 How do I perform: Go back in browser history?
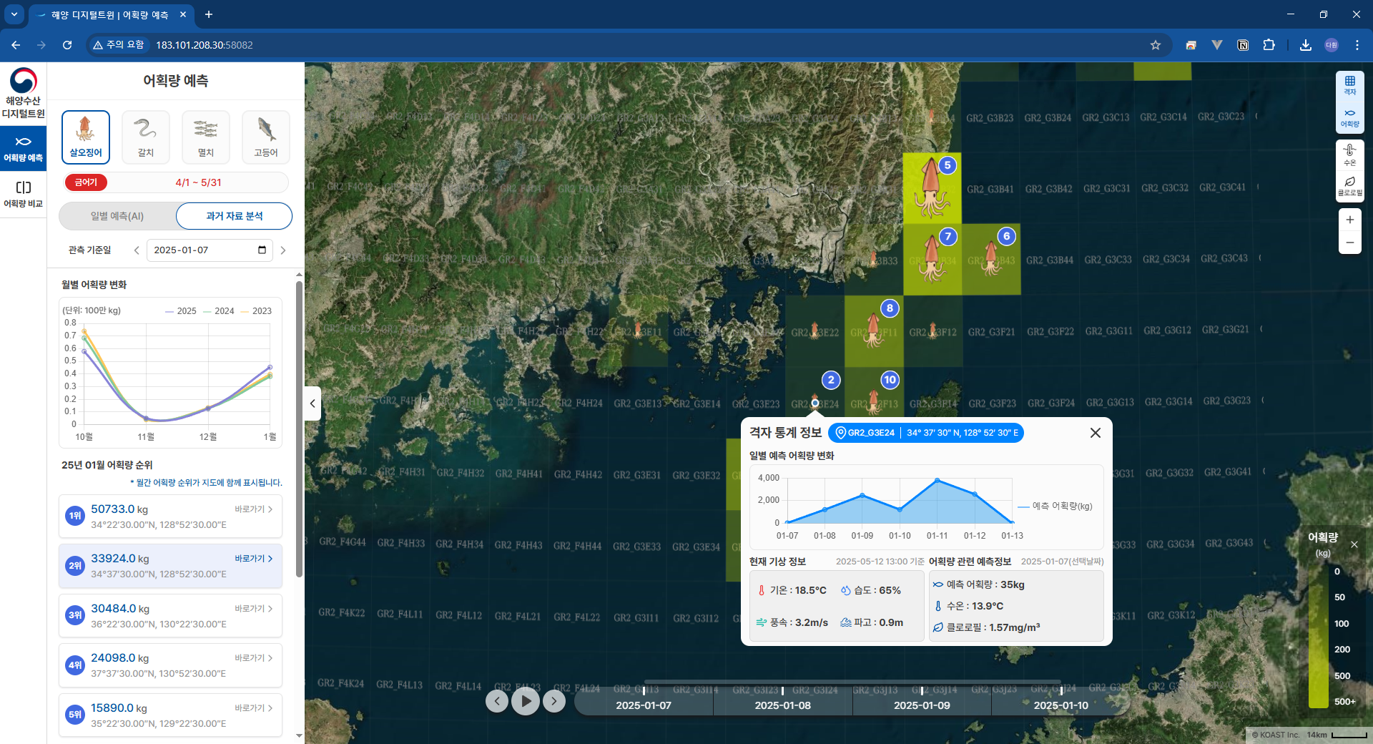pos(16,45)
